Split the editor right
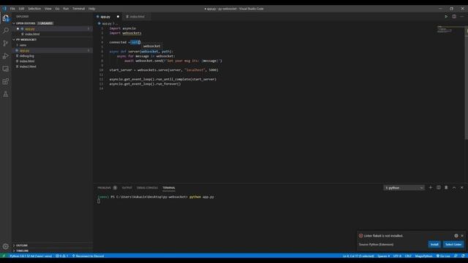This screenshot has height=263, width=468. pos(454,16)
